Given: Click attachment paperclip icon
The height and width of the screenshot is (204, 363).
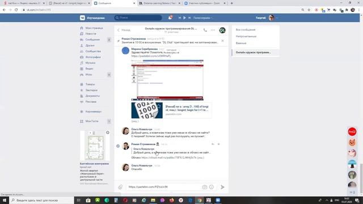Looking at the screenshot, I should pos(120,187).
